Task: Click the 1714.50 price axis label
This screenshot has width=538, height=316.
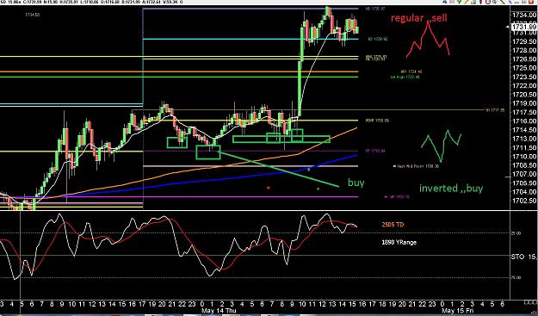Action: coord(524,130)
